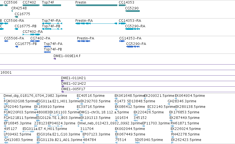The height and width of the screenshot is (144, 235).
Task: Click the 16001 track label
Action: click(x=6, y=73)
